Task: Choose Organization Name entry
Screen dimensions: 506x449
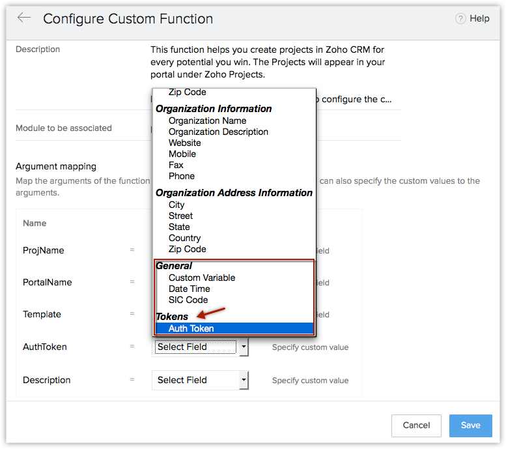Action: click(x=207, y=121)
